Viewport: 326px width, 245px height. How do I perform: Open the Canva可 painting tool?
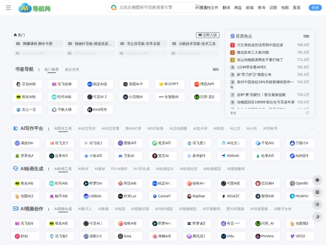[163, 196]
